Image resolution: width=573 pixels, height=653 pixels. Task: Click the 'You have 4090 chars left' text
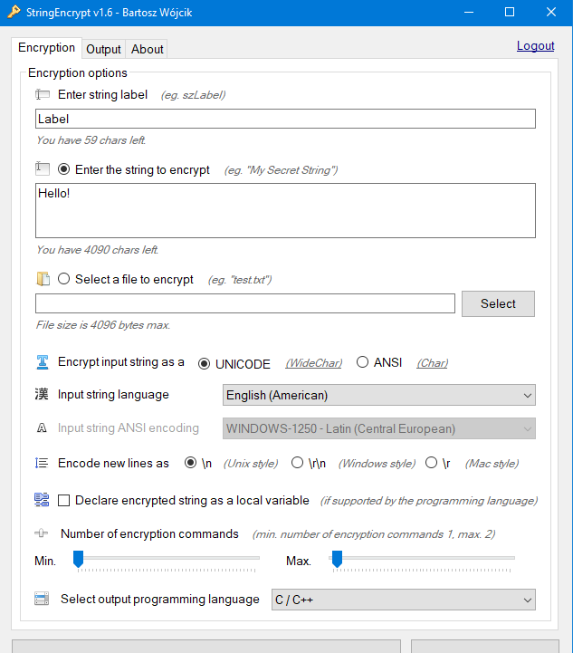[97, 250]
